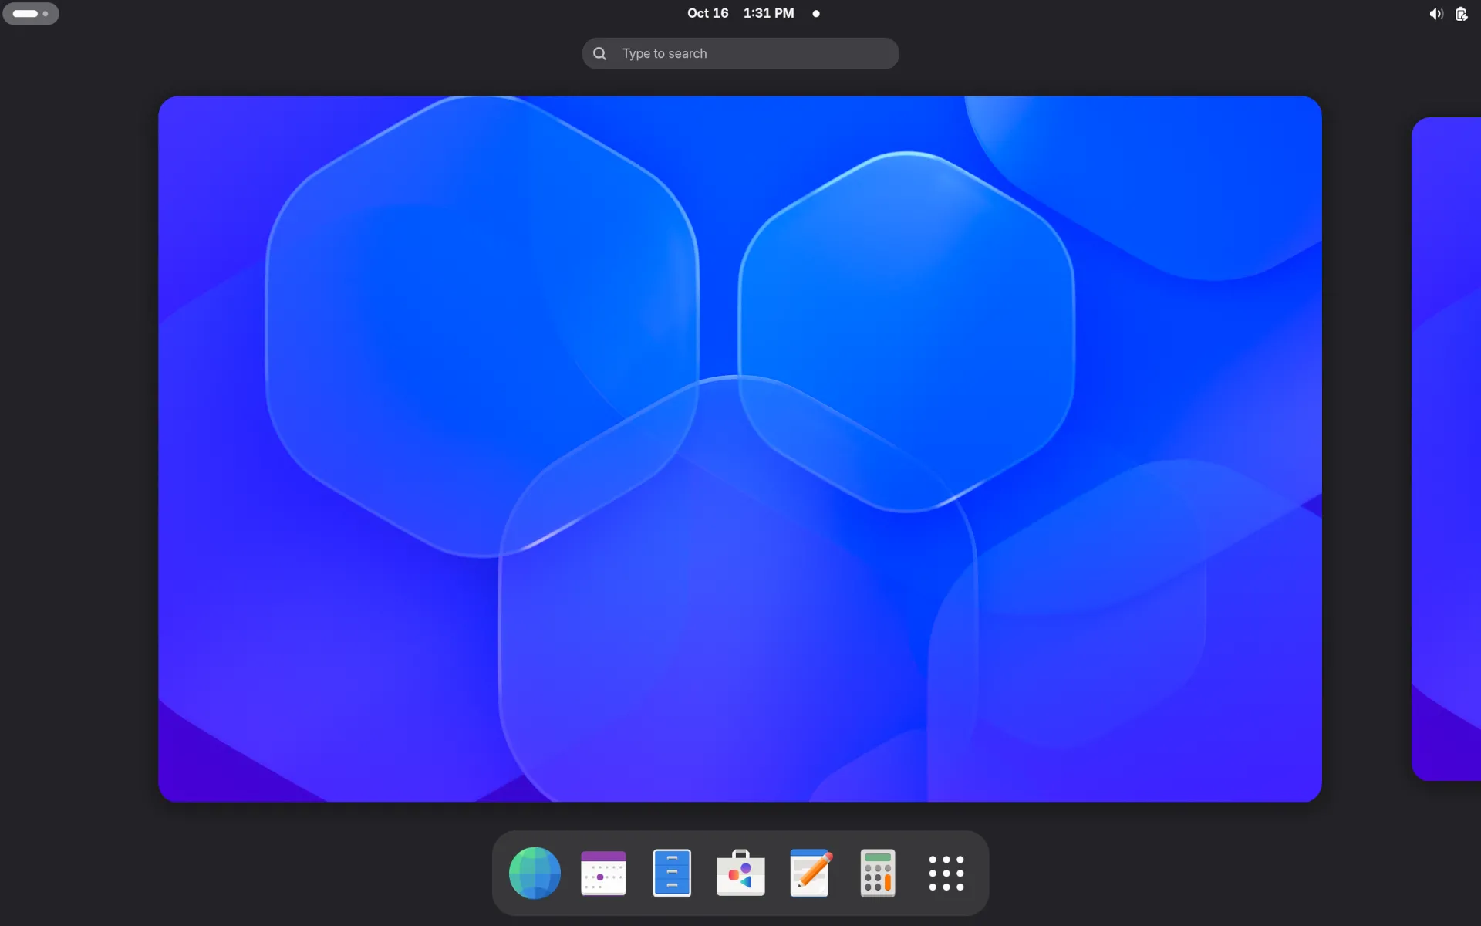Viewport: 1481px width, 926px height.
Task: Launch the Text Editor dock icon
Action: coord(810,873)
